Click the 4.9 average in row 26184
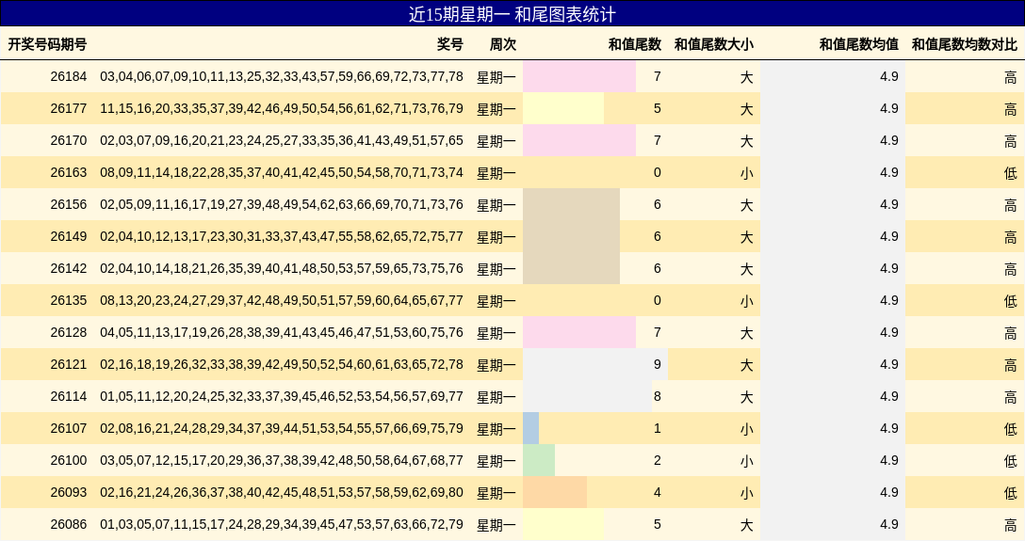Image resolution: width=1025 pixels, height=541 pixels. click(889, 76)
